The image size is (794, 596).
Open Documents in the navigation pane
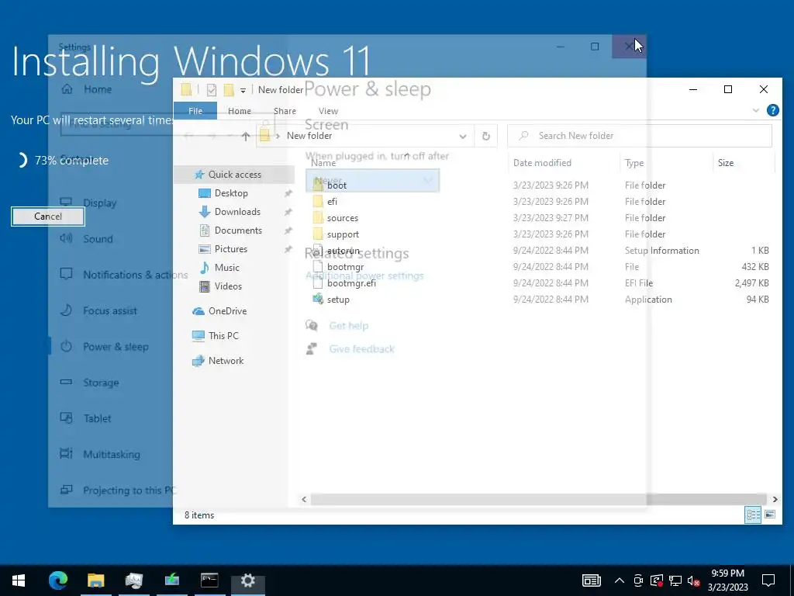tap(238, 230)
